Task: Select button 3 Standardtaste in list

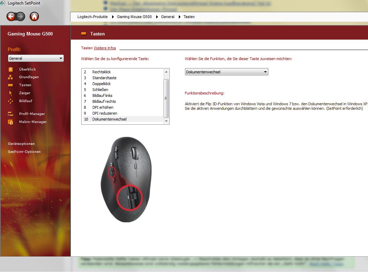Action: click(123, 78)
